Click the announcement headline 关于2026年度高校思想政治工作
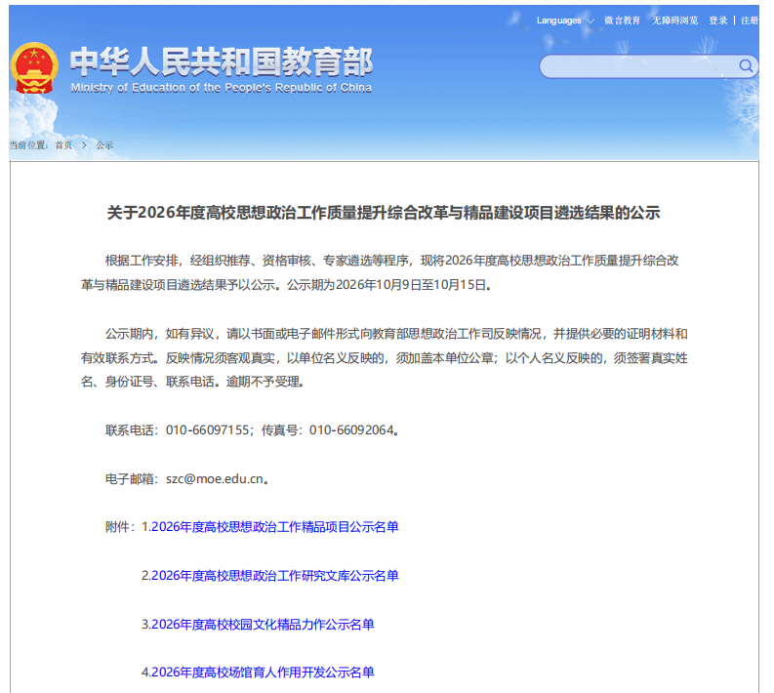This screenshot has height=693, width=774. click(384, 213)
